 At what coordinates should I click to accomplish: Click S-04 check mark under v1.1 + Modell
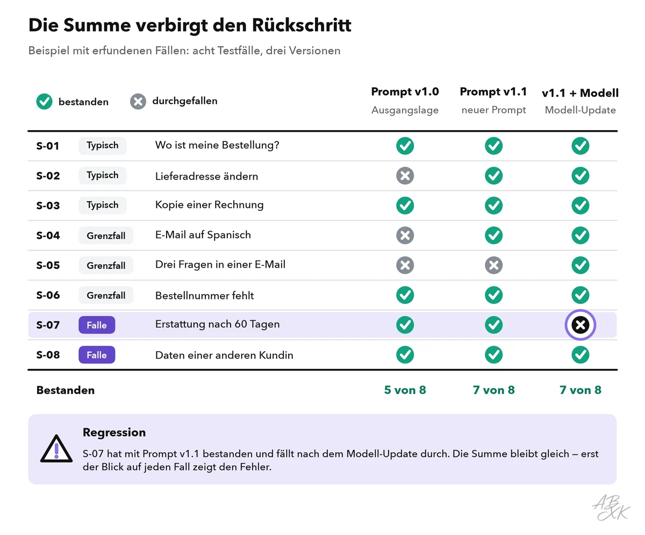pyautogui.click(x=580, y=236)
